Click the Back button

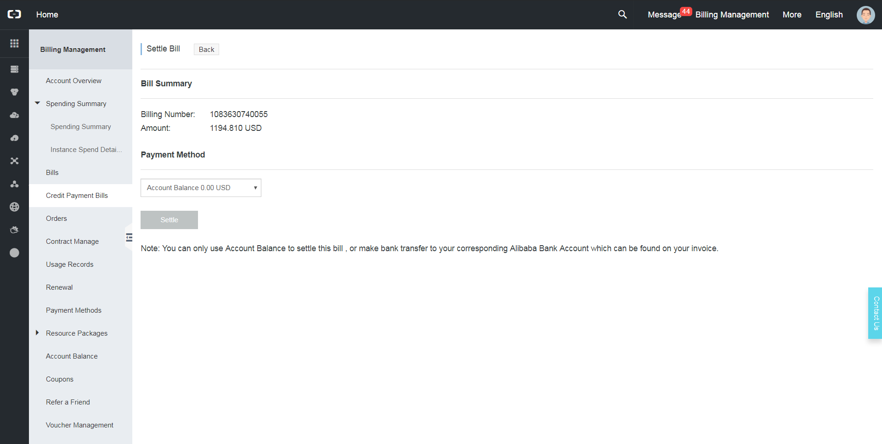tap(206, 50)
